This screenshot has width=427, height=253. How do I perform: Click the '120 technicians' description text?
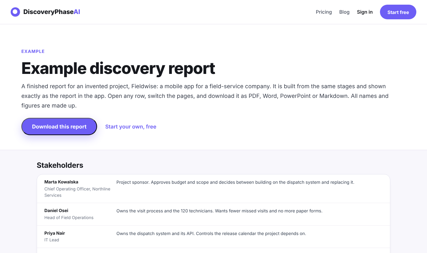(x=219, y=211)
